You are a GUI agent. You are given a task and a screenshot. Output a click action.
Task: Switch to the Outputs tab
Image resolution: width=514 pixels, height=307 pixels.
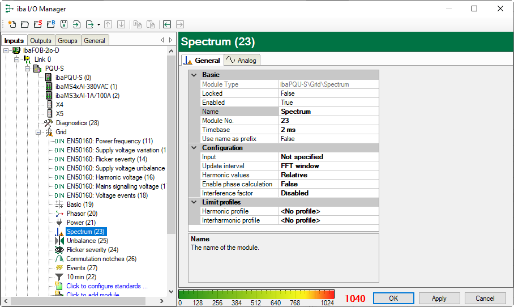(x=40, y=41)
